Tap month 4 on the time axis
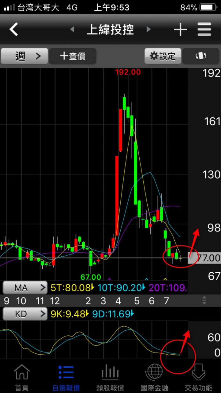Screen dimensions: 221x393 118,301
